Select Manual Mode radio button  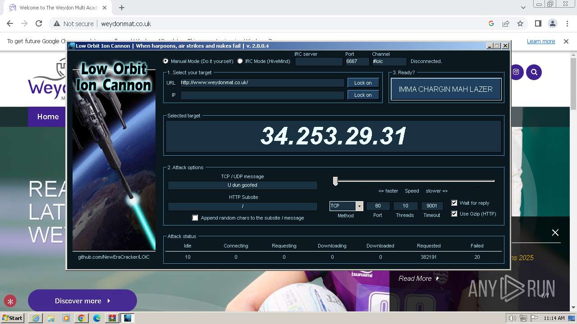click(x=166, y=61)
